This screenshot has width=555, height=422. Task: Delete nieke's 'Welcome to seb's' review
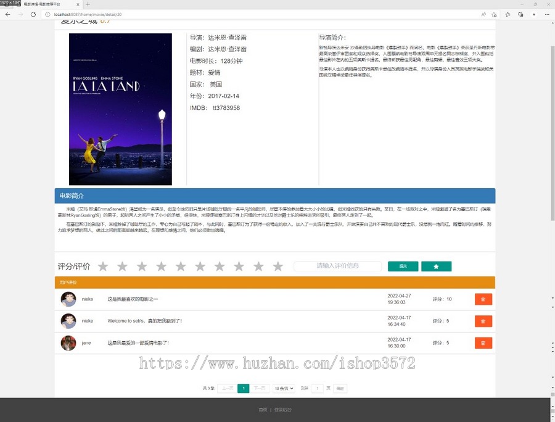click(x=483, y=321)
